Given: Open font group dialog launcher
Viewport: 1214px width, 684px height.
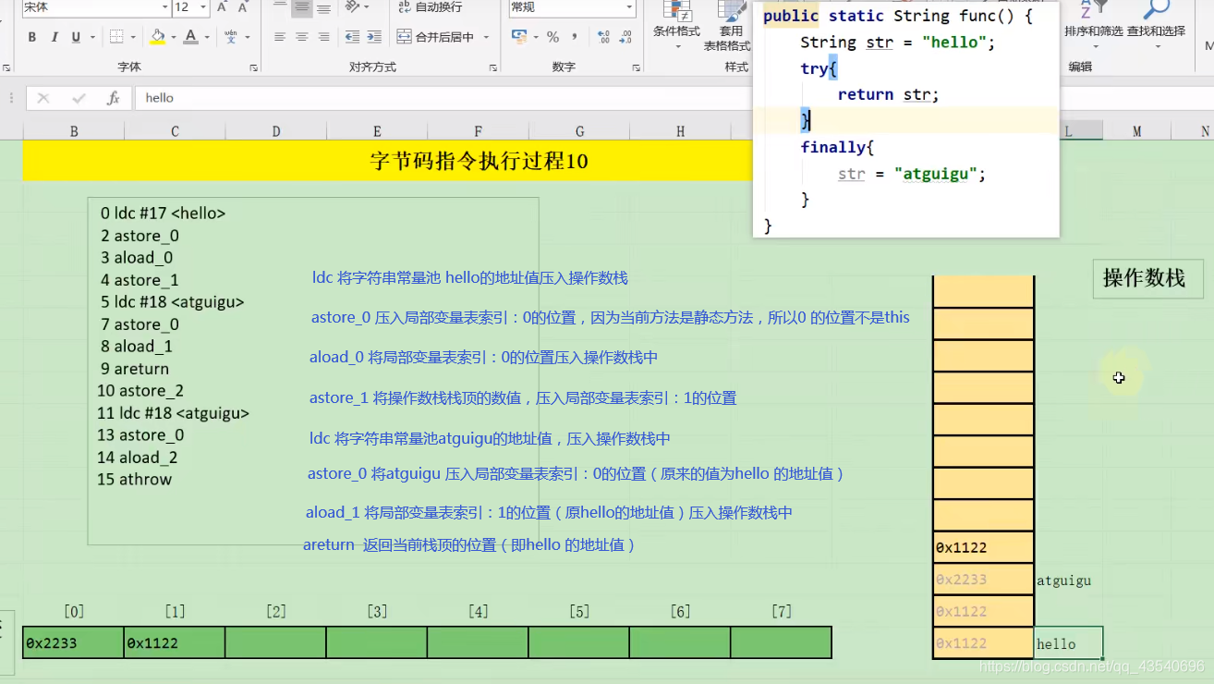Looking at the screenshot, I should point(254,68).
